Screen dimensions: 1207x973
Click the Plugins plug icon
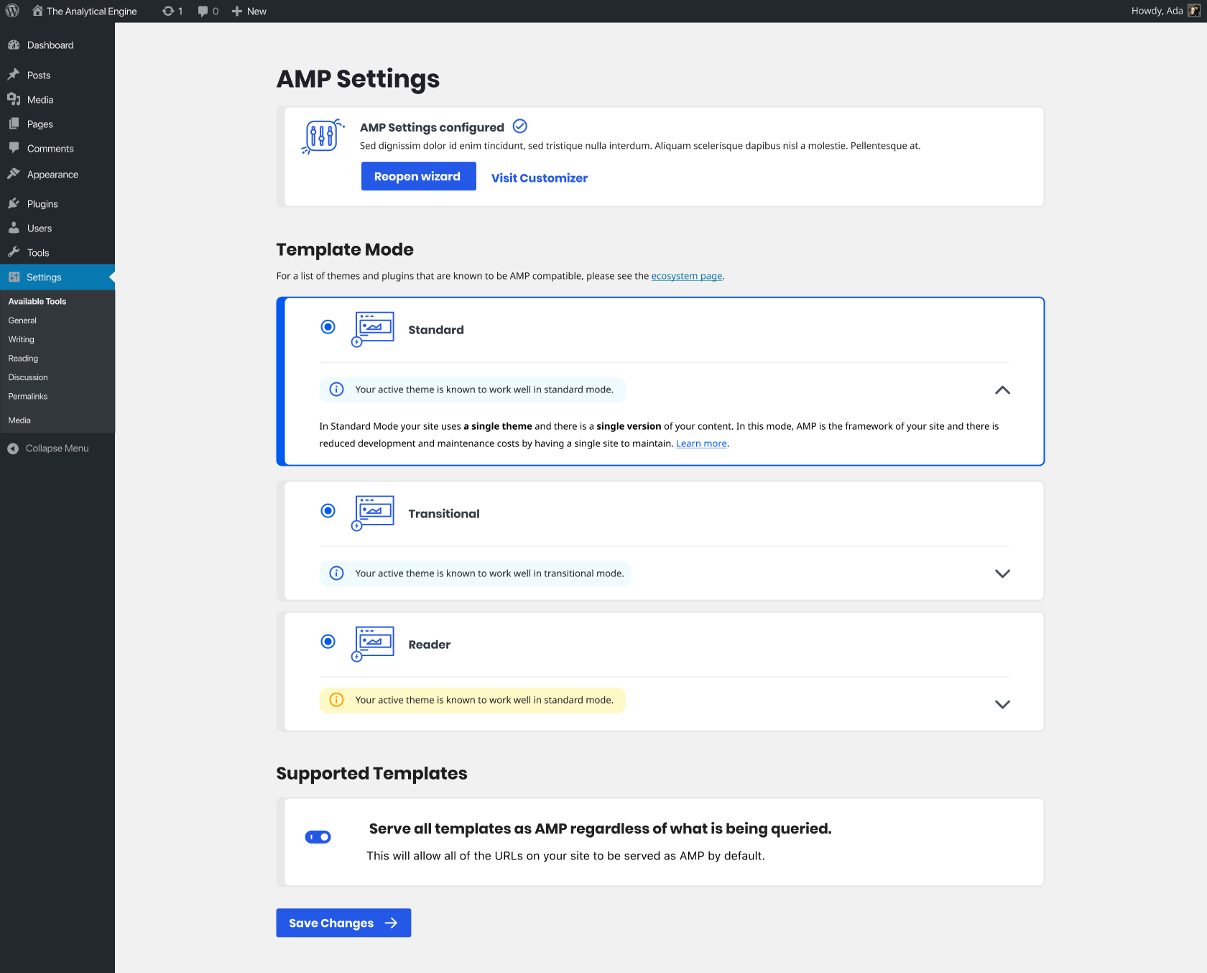[14, 203]
